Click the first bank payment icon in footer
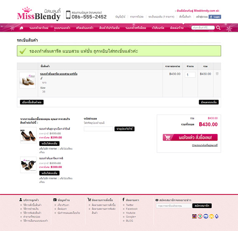This screenshot has width=238, height=231. [194, 216]
